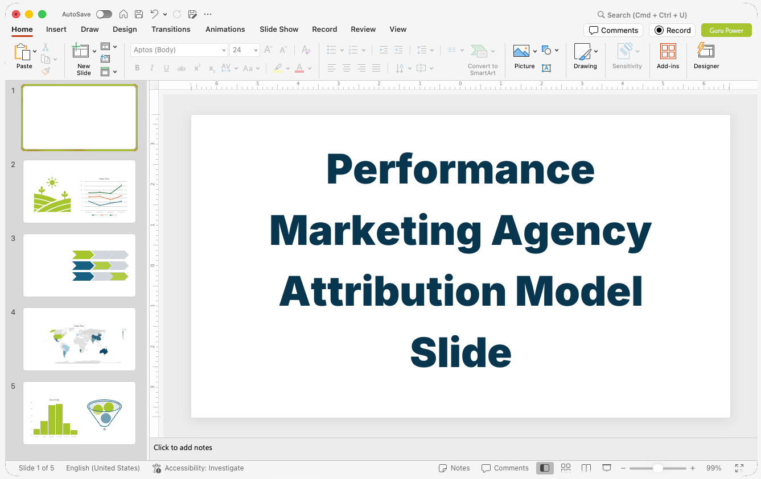Open the Add-ins button
Image resolution: width=761 pixels, height=479 pixels.
[668, 57]
